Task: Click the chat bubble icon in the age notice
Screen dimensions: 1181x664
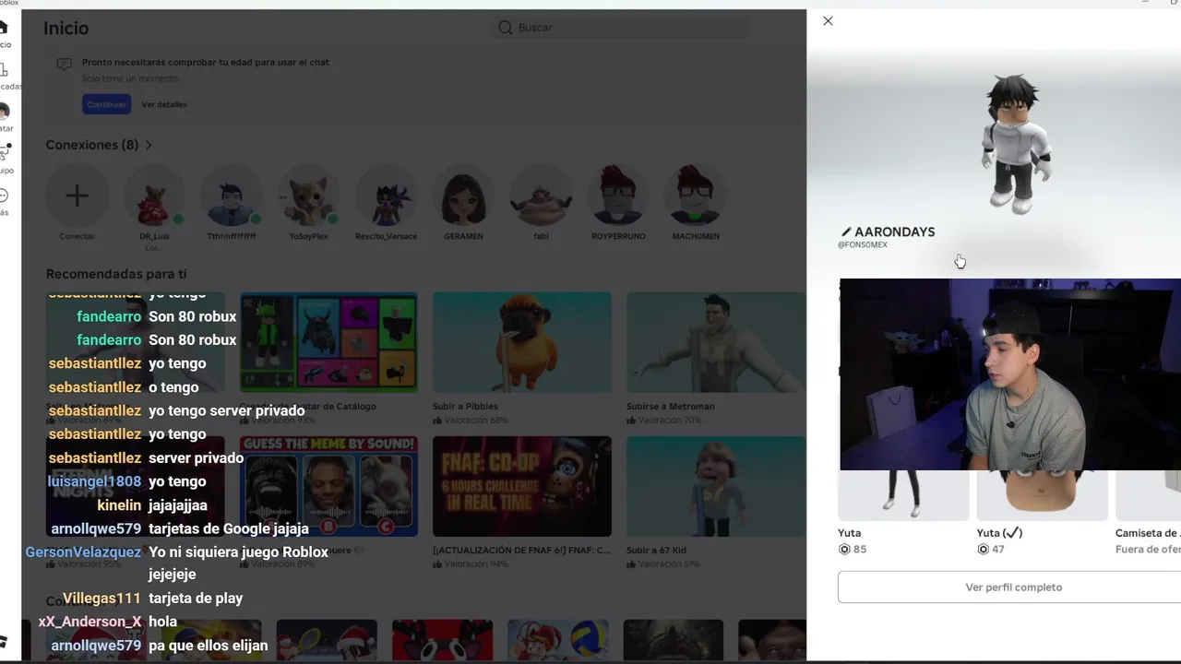Action: [64, 64]
